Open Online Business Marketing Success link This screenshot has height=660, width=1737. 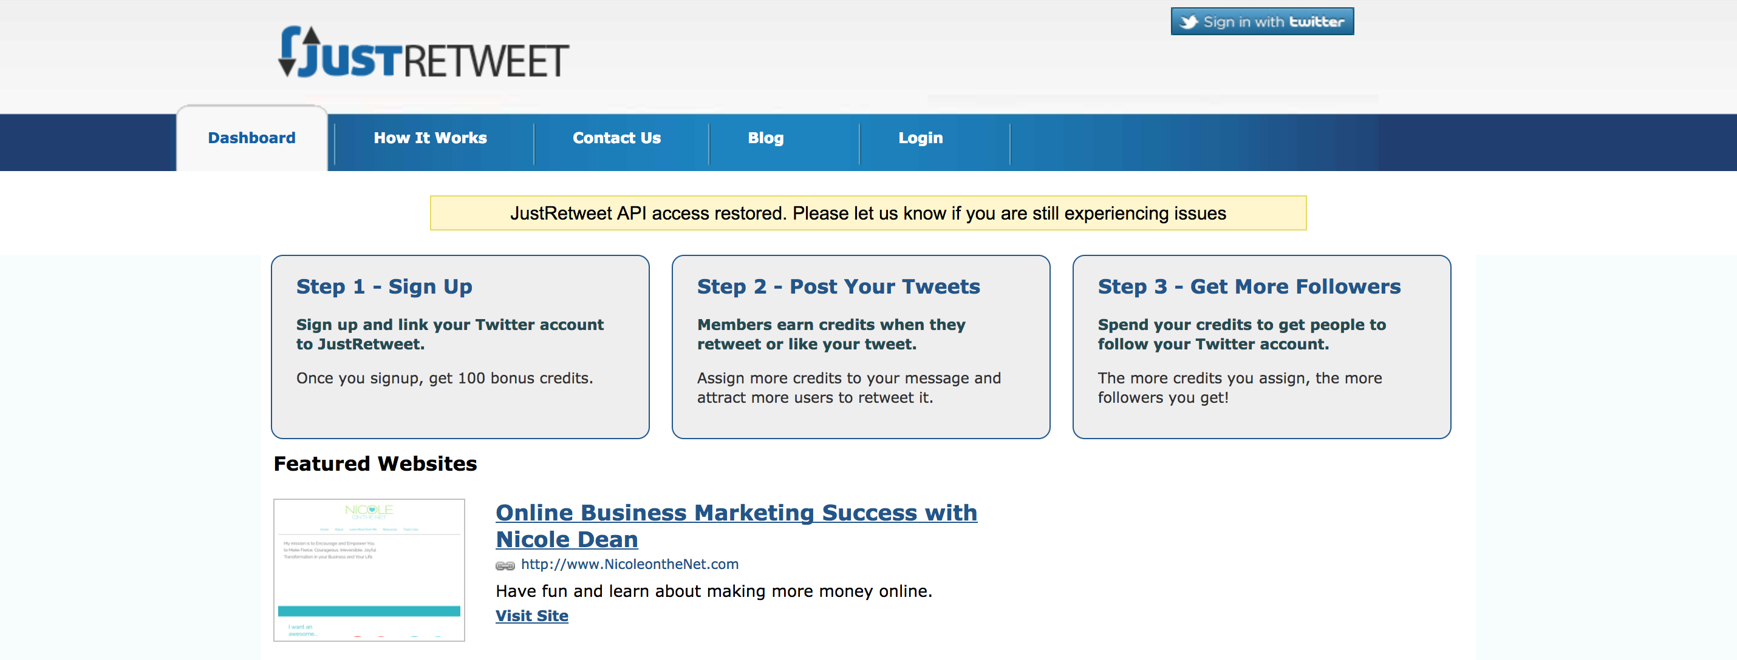coord(736,526)
